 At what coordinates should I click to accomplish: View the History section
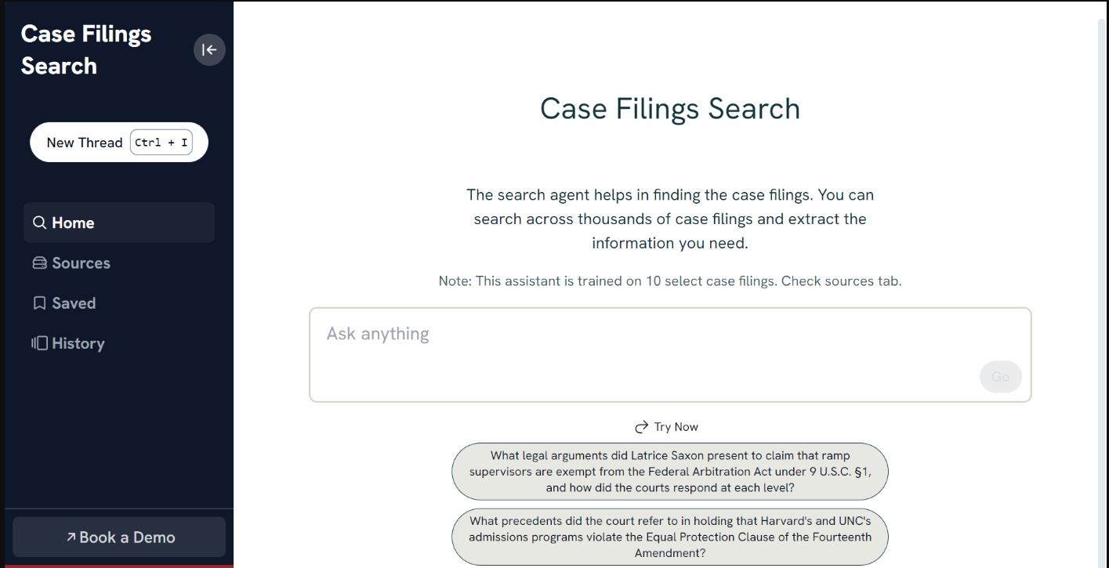(119, 343)
